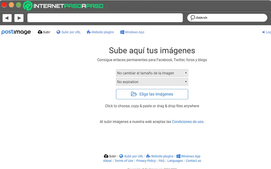The image size is (271, 169).
Task: Open the image resize dropdown
Action: [x=152, y=73]
